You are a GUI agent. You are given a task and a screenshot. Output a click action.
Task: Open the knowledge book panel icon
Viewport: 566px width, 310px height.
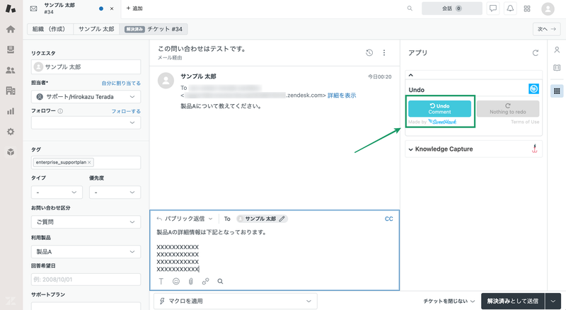557,67
